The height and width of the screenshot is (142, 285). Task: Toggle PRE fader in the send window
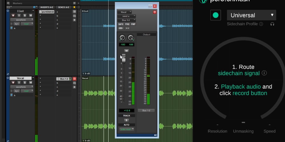point(127,24)
